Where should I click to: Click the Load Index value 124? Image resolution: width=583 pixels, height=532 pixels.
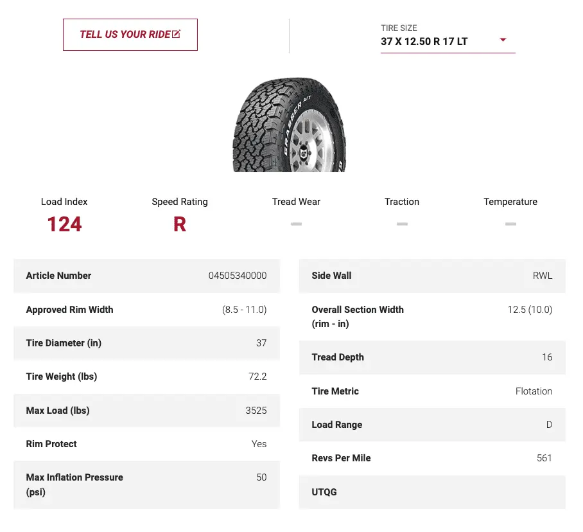[x=64, y=224]
